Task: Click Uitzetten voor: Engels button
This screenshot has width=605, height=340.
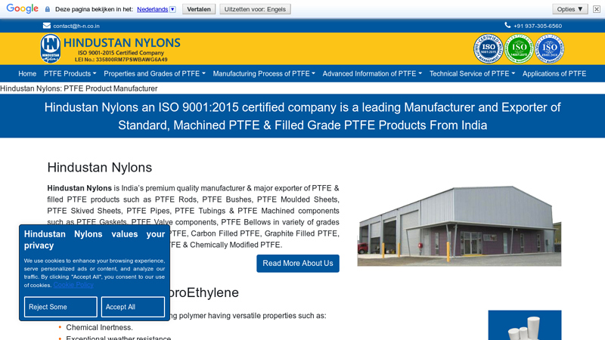Action: point(255,9)
